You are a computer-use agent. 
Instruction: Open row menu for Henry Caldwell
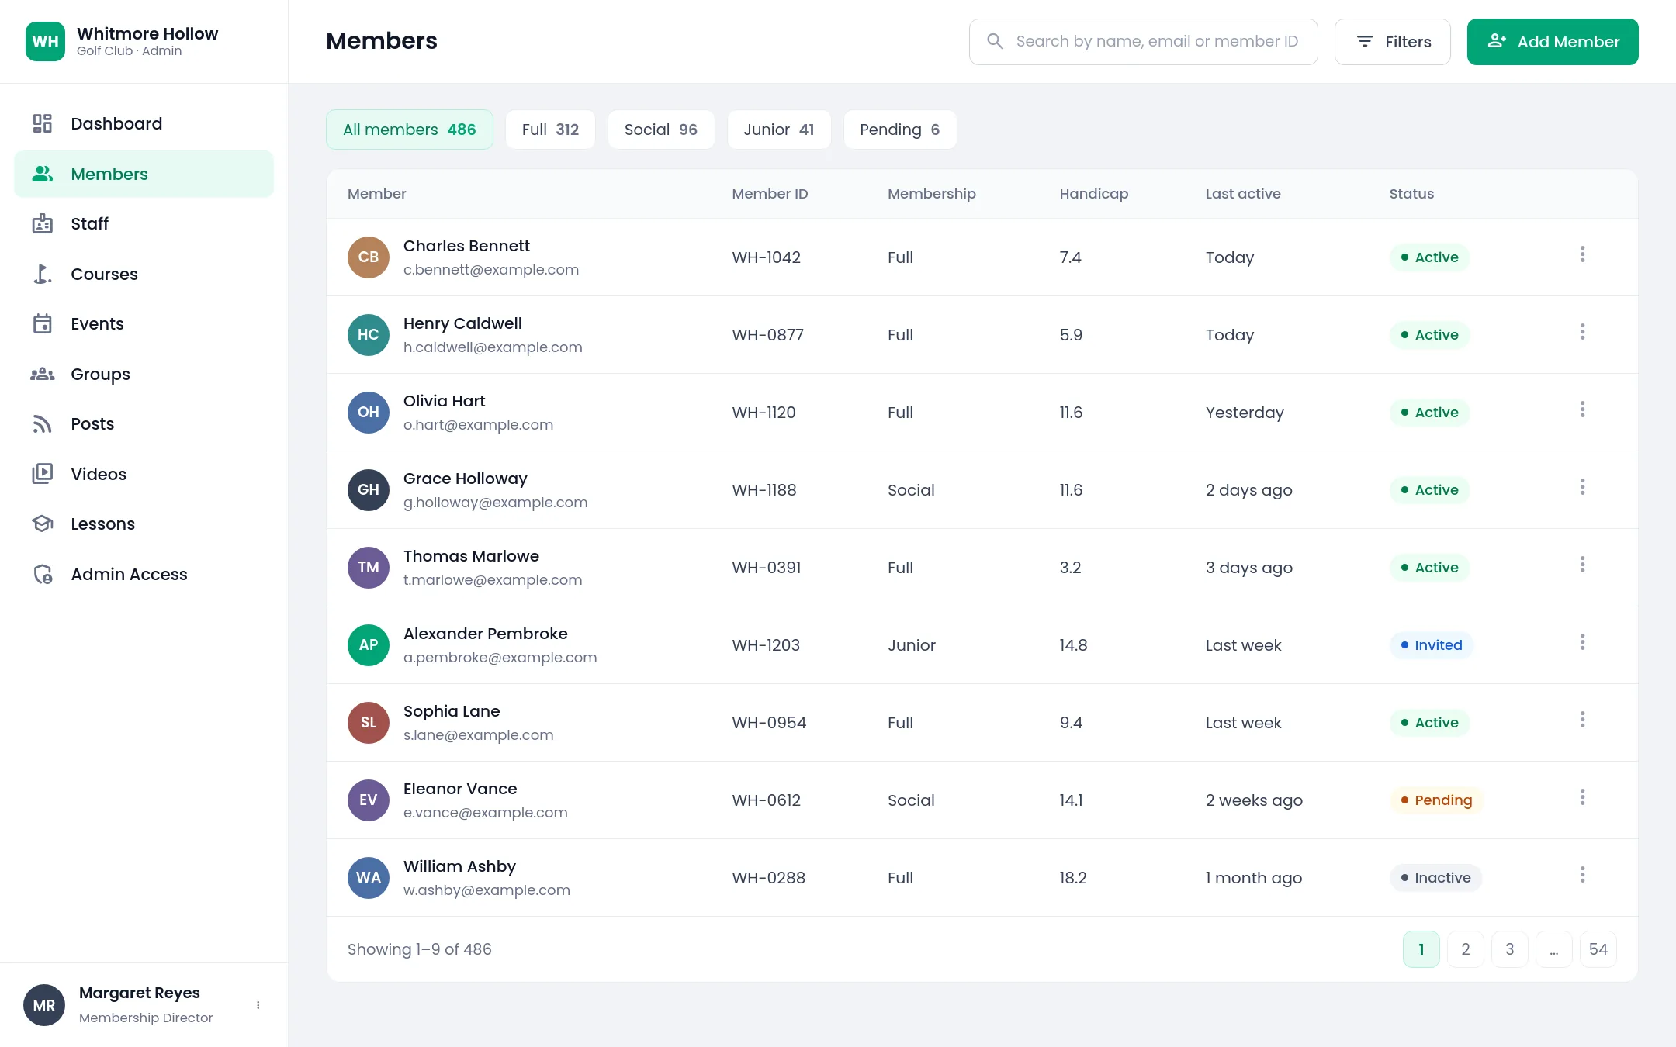click(1582, 332)
